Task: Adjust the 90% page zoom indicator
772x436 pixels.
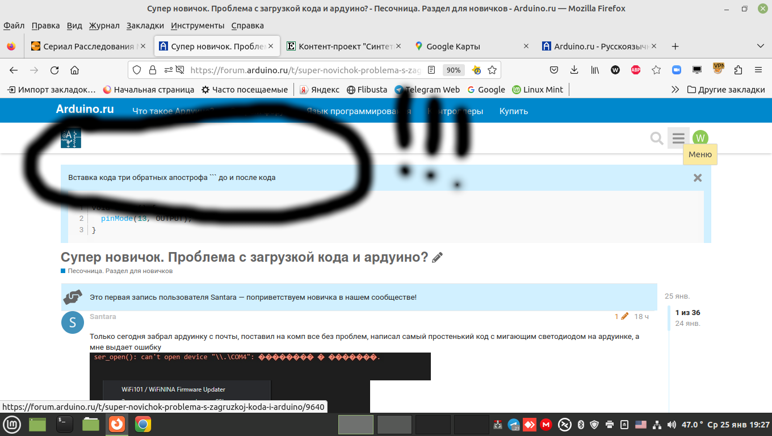Action: (x=454, y=70)
